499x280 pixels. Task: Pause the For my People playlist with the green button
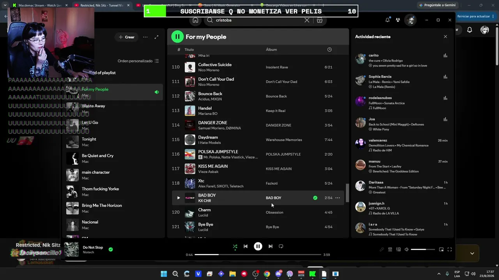[177, 37]
